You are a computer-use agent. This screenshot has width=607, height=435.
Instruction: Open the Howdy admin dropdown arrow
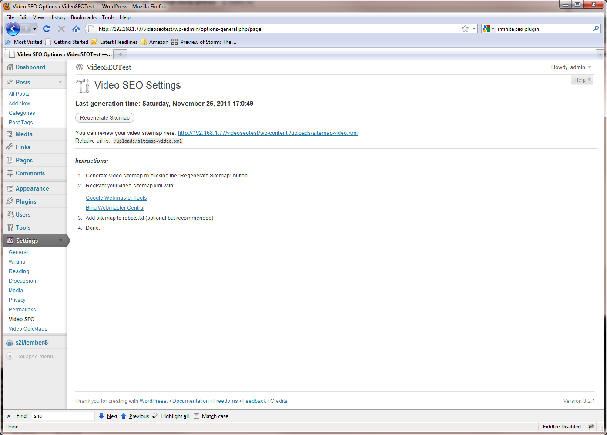[590, 67]
